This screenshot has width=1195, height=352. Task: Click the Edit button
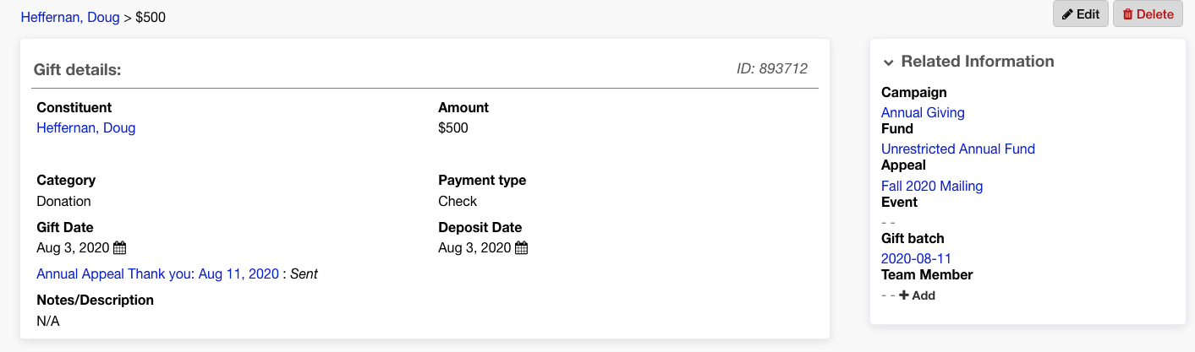[x=1081, y=14]
